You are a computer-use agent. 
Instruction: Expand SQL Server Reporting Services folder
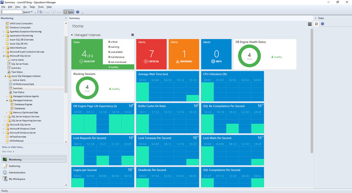tap(5, 121)
